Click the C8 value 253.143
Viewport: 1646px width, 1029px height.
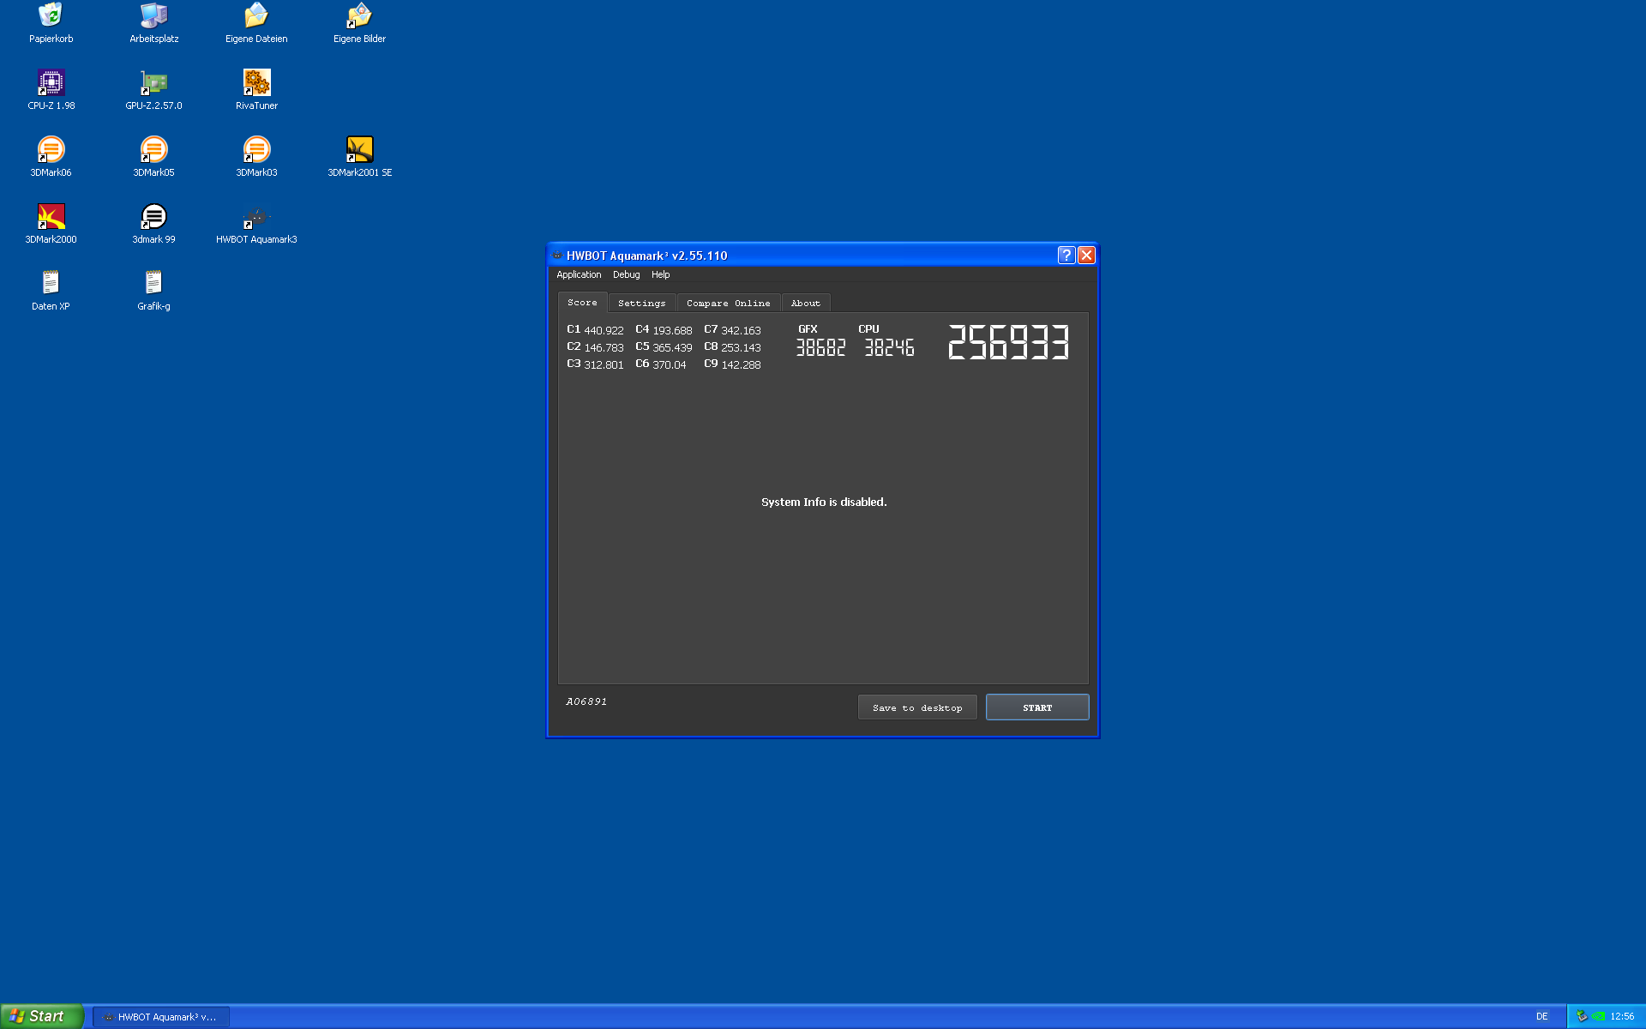coord(741,347)
